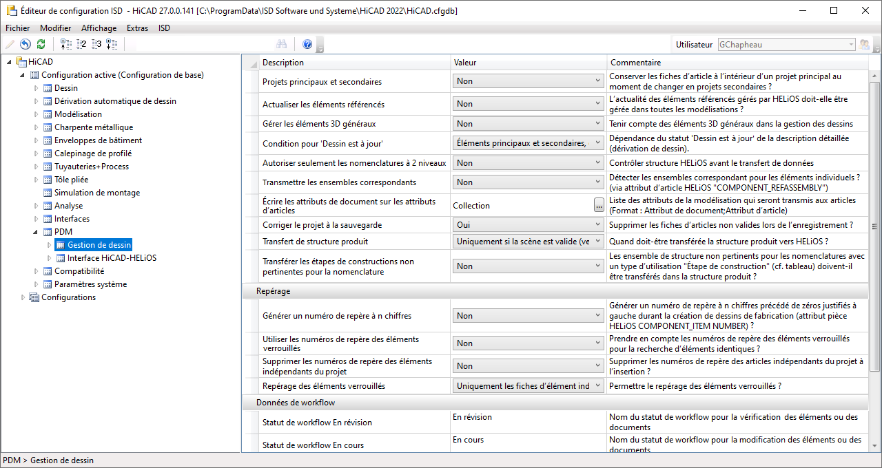
Task: Expand tree to level 3 icon
Action: [x=96, y=45]
